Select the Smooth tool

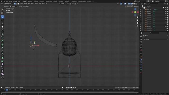2,64
